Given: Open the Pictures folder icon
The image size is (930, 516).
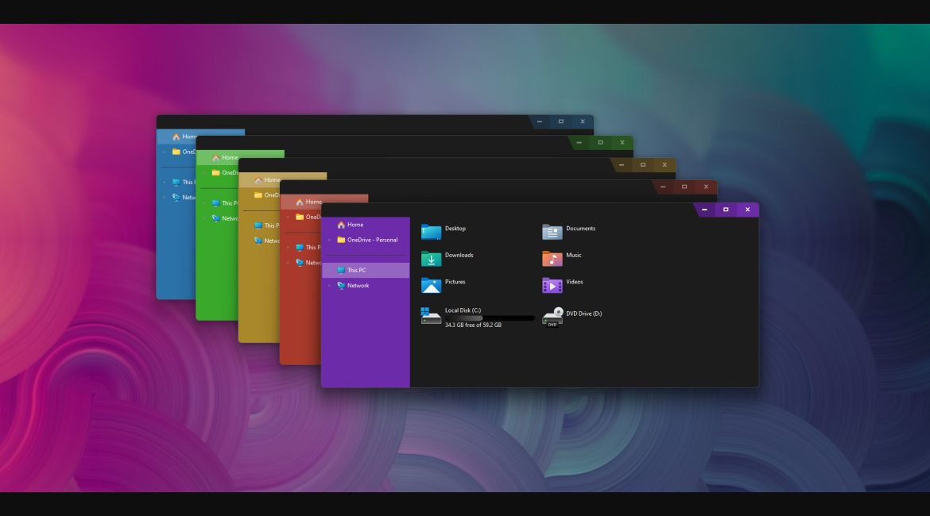Looking at the screenshot, I should [x=431, y=286].
